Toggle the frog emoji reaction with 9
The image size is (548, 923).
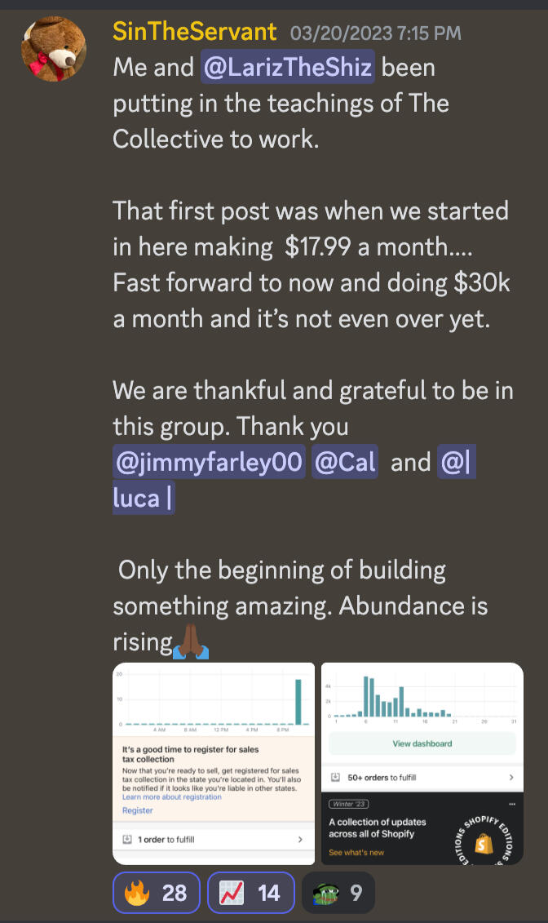coord(338,893)
